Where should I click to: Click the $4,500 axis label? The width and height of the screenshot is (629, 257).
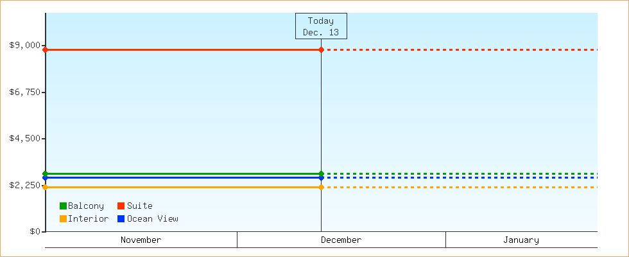click(25, 139)
